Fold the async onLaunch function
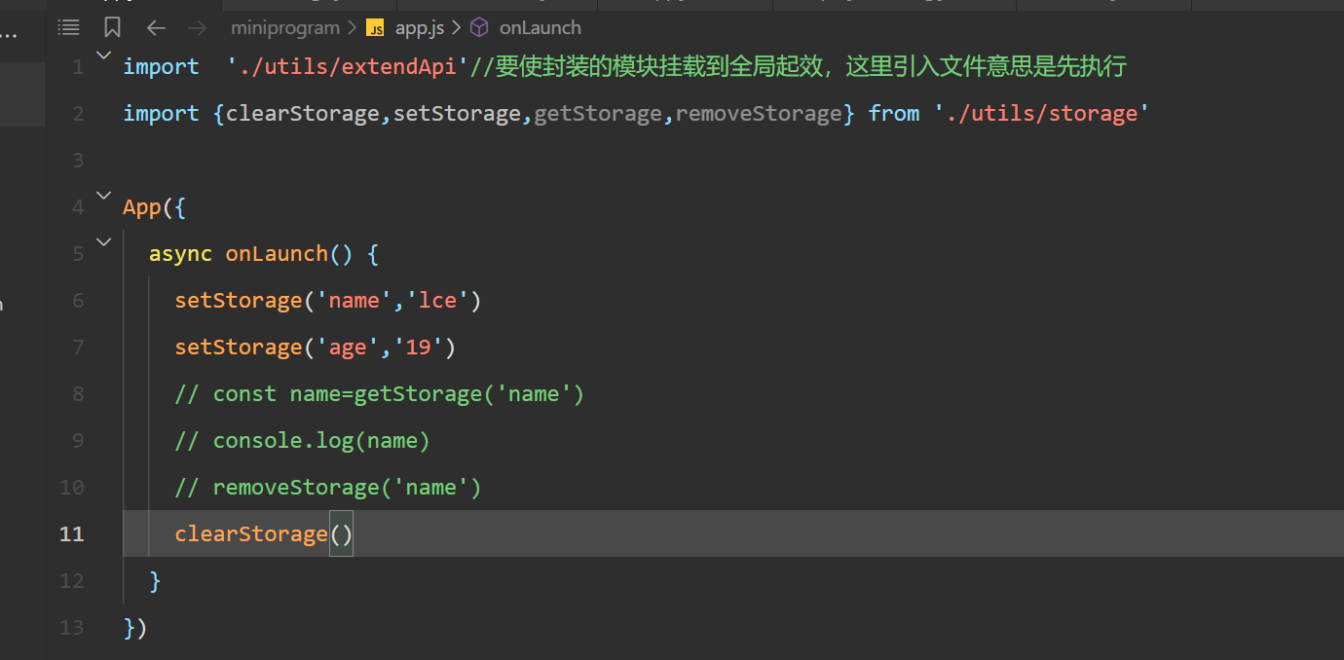1344x660 pixels. coord(104,242)
